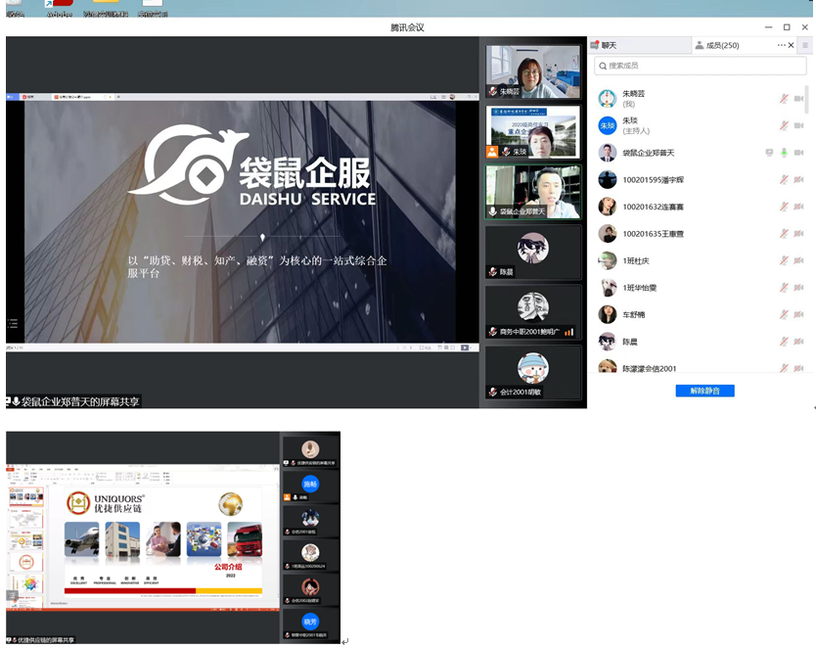Viewport: 816px width, 649px height.
Task: Toggle camera icon for 100201595潘宇辉
Action: click(798, 180)
